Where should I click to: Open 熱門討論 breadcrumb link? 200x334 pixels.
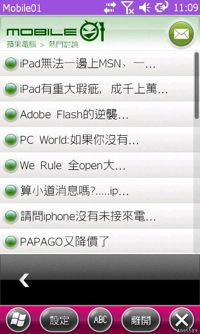[x=63, y=45]
